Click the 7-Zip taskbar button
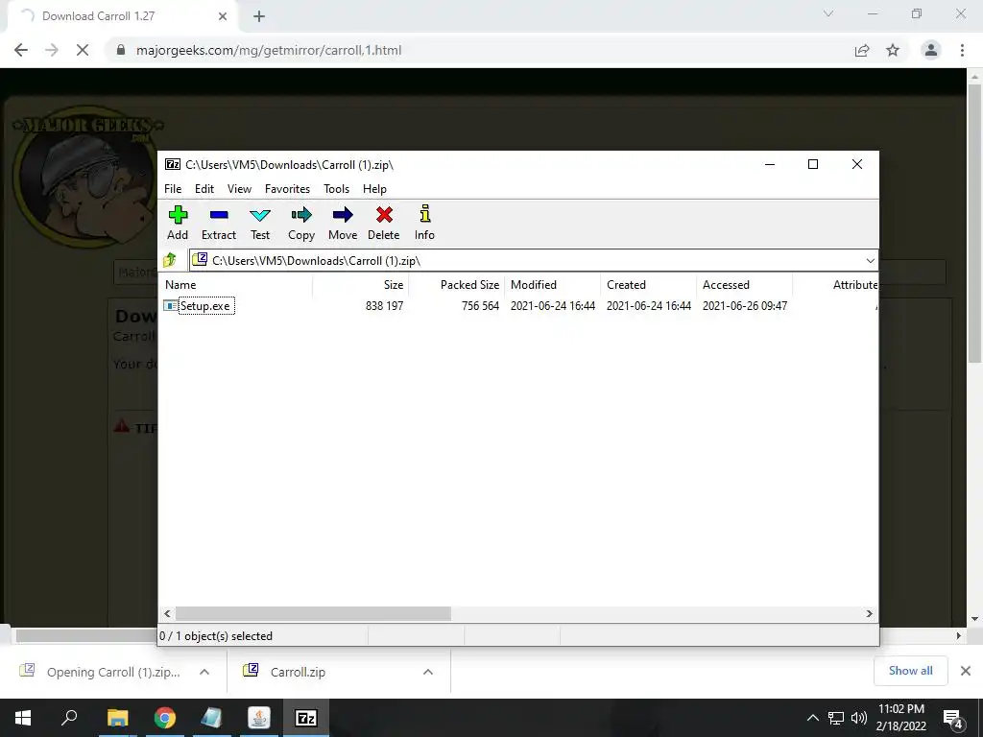Image resolution: width=983 pixels, height=737 pixels. pyautogui.click(x=306, y=718)
